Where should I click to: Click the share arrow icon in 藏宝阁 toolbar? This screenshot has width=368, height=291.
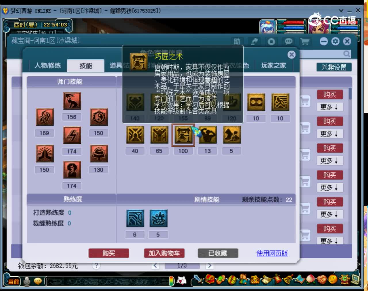click(x=254, y=42)
